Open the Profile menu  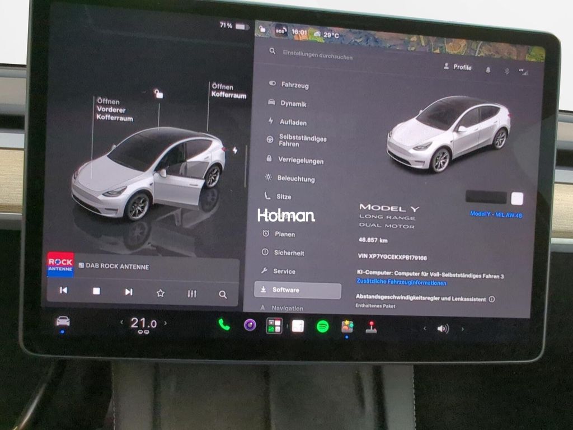pos(458,67)
